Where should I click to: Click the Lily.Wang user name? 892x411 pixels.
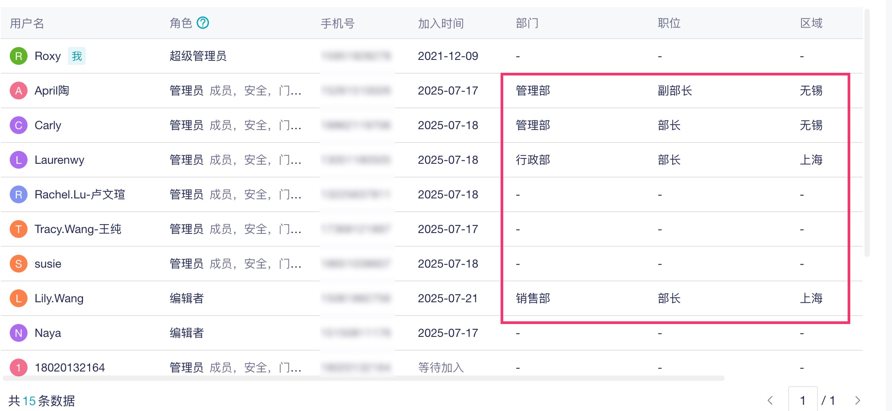pos(59,299)
